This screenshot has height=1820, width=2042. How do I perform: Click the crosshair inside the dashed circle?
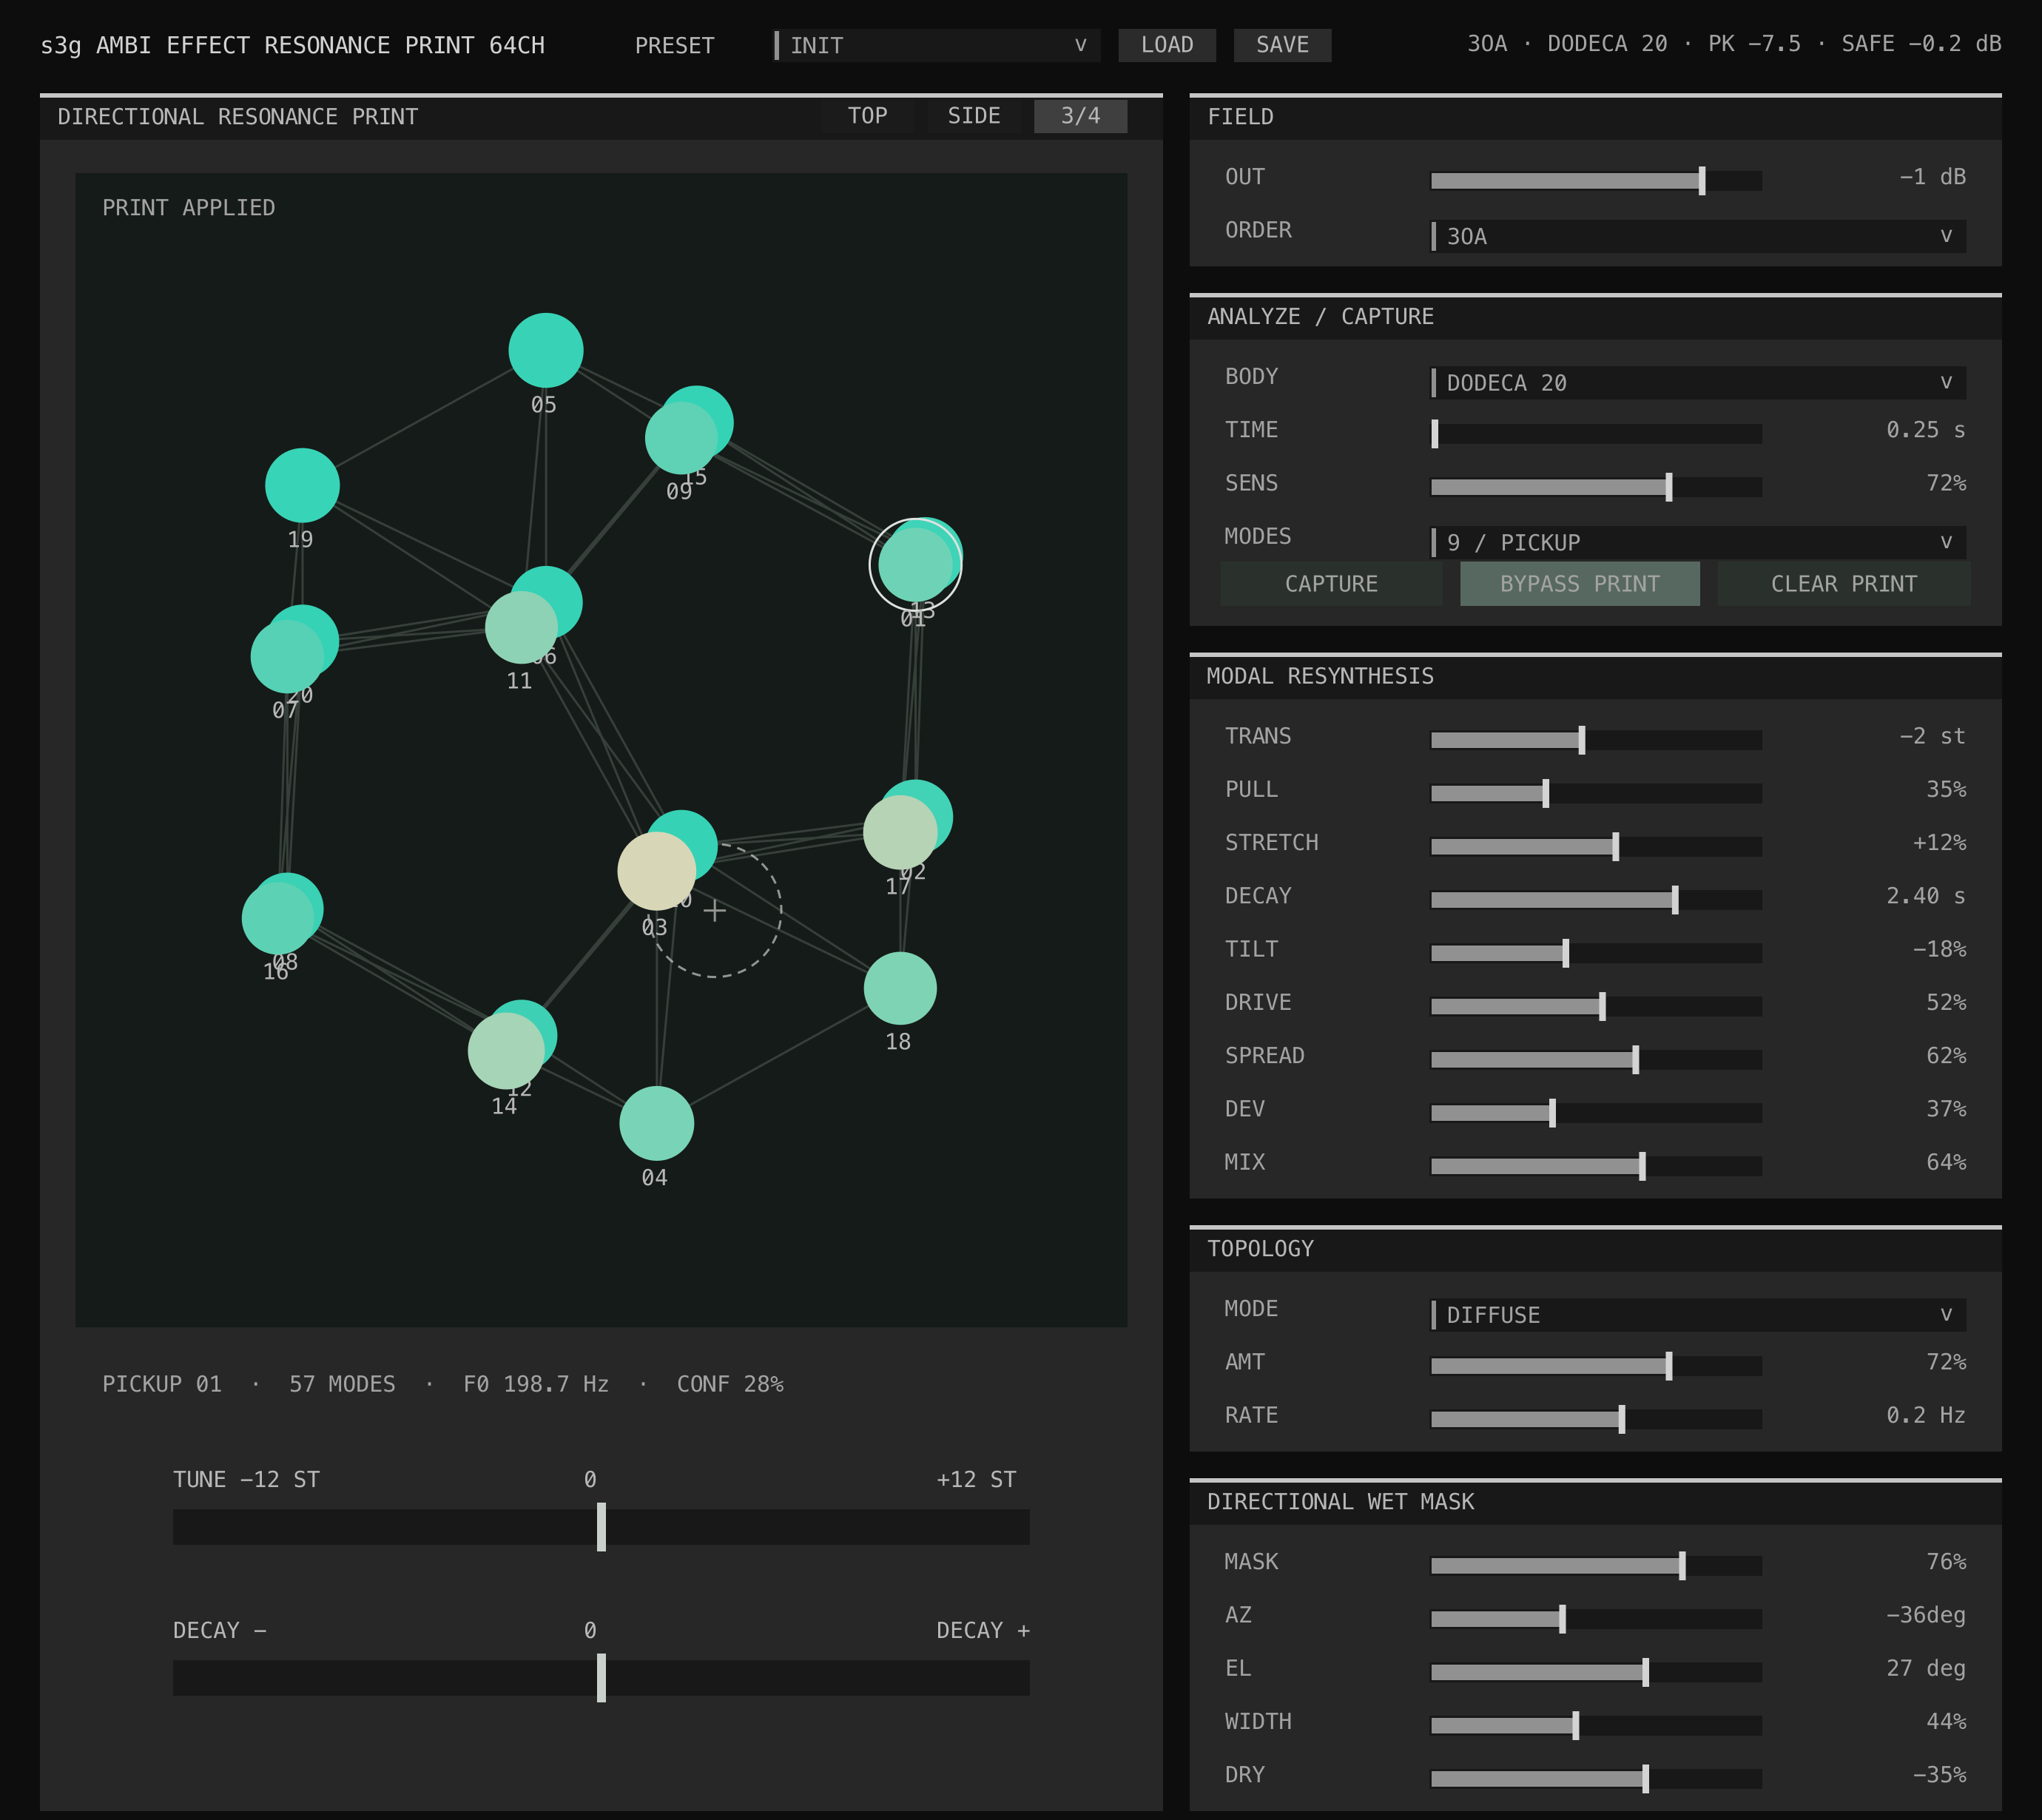pyautogui.click(x=714, y=910)
